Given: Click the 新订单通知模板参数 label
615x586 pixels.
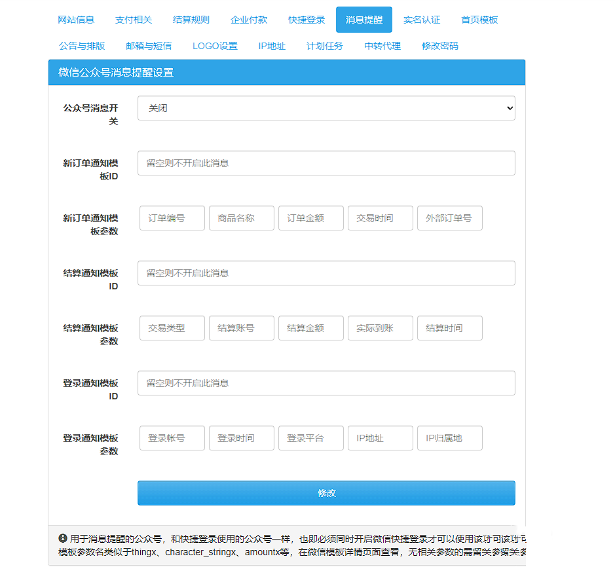Looking at the screenshot, I should [x=90, y=225].
